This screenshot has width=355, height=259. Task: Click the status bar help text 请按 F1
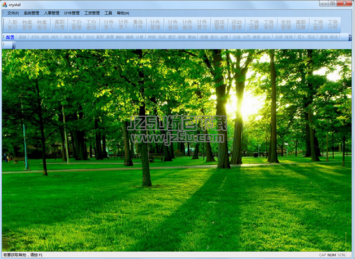click(x=36, y=255)
